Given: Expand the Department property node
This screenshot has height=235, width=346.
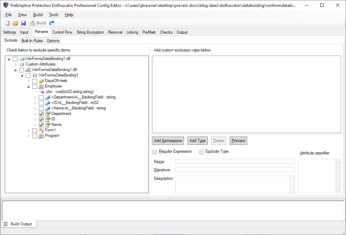Looking at the screenshot, I should pyautogui.click(x=35, y=114).
